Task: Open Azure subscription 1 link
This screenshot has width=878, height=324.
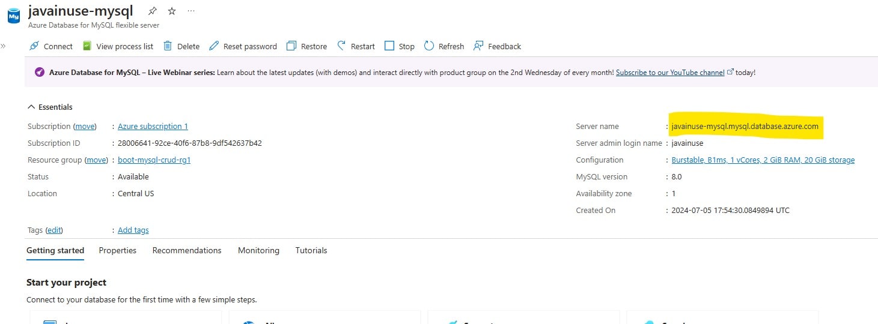Action: pyautogui.click(x=153, y=127)
